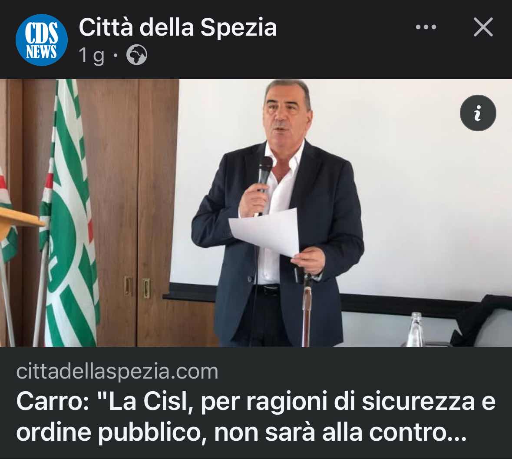Click the link preview card footer
This screenshot has height=459, width=512.
256,403
